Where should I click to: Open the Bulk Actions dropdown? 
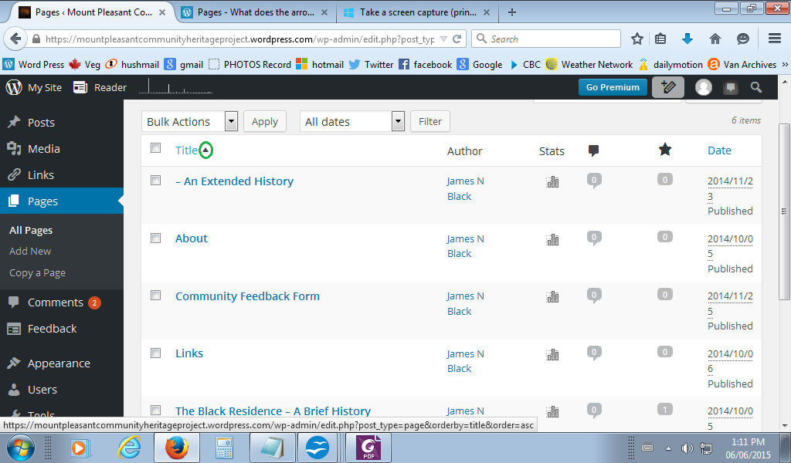pos(189,121)
